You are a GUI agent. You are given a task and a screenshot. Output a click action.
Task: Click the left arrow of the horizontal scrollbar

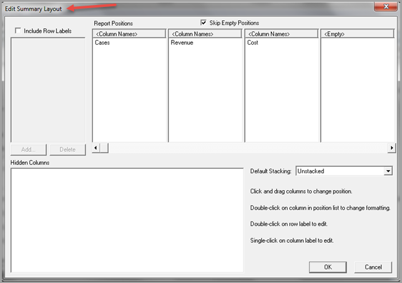click(x=96, y=147)
